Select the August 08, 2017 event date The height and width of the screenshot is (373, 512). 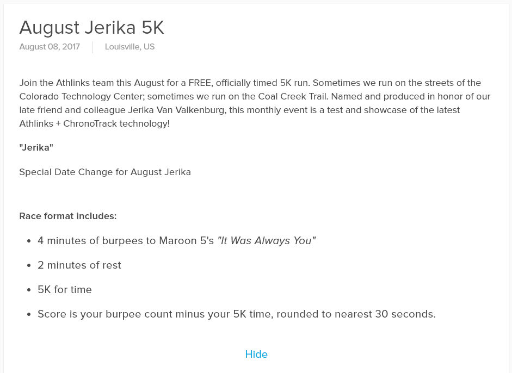[x=50, y=47]
